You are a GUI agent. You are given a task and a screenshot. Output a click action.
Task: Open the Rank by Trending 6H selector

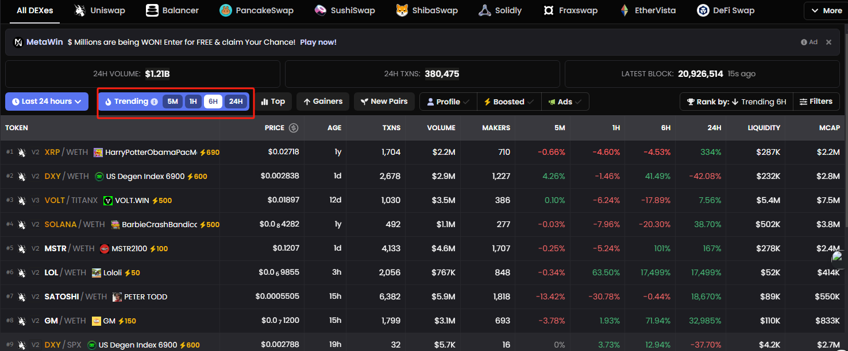point(737,102)
